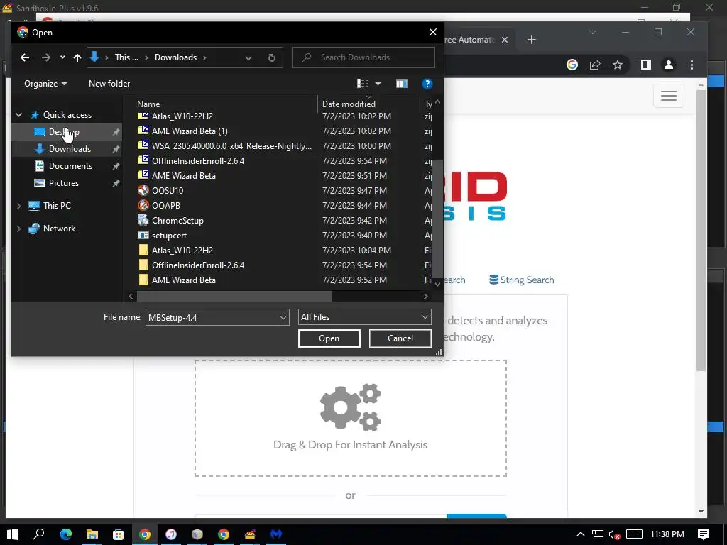Sort files by the Name column
The height and width of the screenshot is (545, 727).
(148, 104)
